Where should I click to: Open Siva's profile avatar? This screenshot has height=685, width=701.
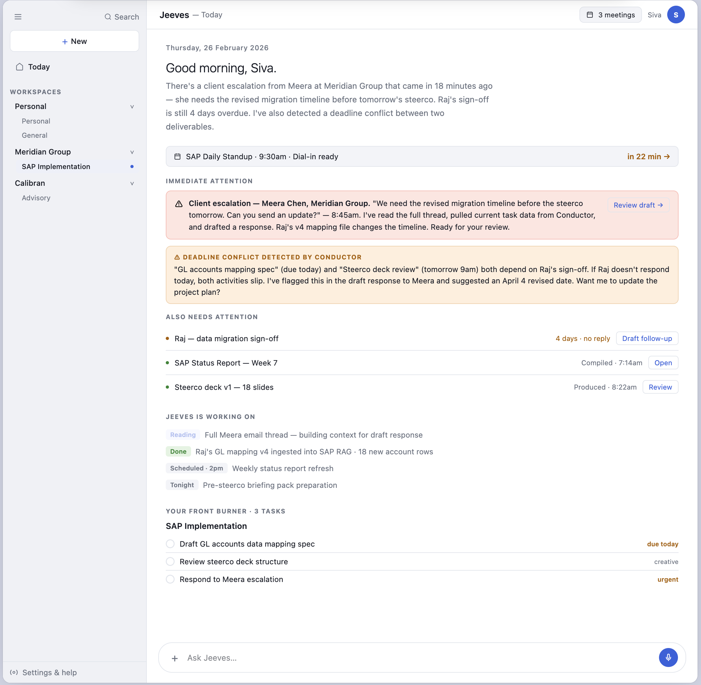pos(675,15)
